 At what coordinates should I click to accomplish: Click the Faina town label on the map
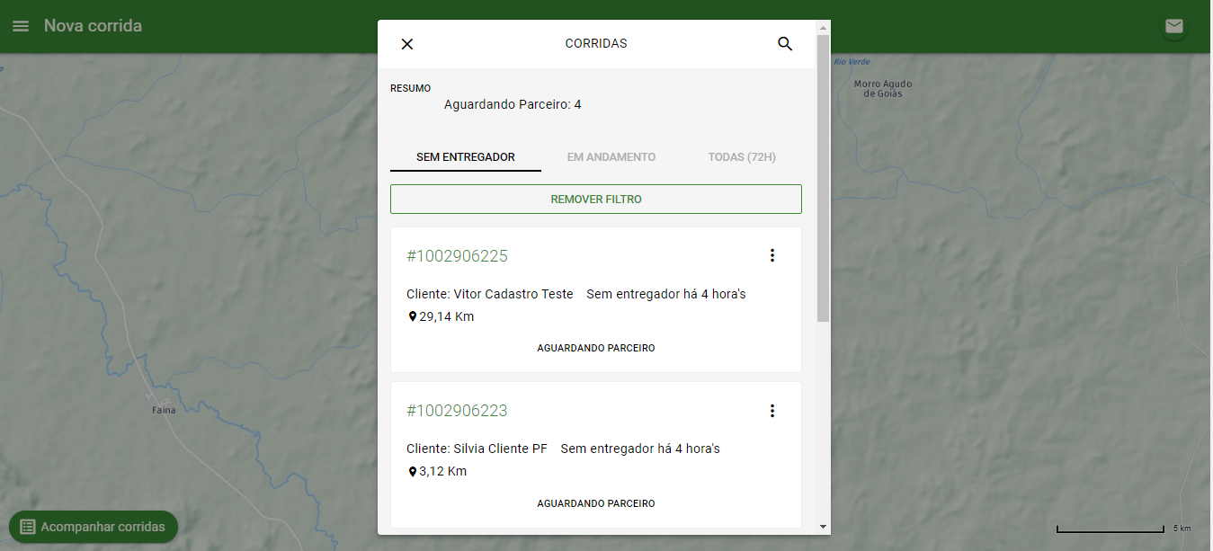pyautogui.click(x=164, y=410)
